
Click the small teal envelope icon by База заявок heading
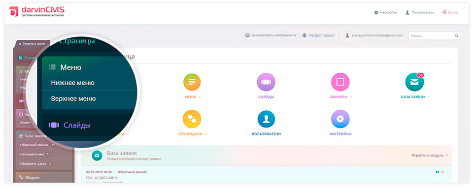[x=97, y=156]
